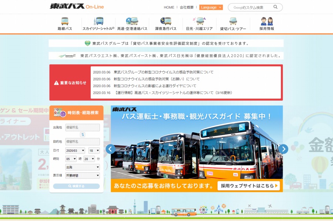Swap departure and destination stops

[83, 134]
